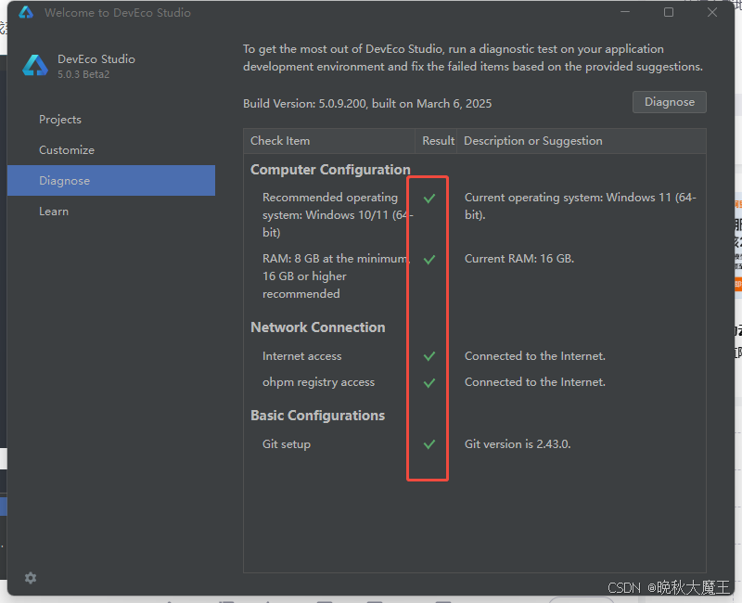
Task: Click the Welcome to DevEco Studio title
Action: coord(118,13)
